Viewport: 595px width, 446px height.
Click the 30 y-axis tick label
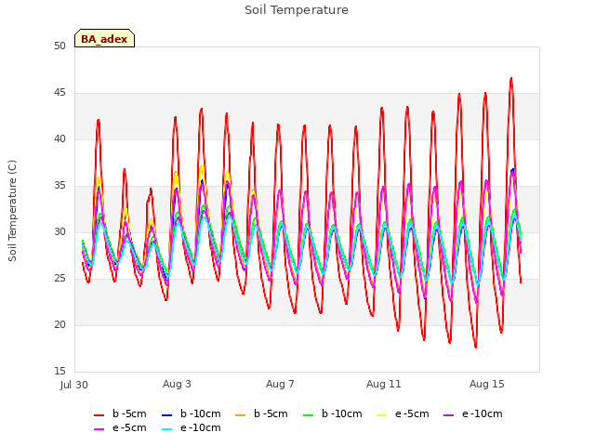click(x=59, y=231)
